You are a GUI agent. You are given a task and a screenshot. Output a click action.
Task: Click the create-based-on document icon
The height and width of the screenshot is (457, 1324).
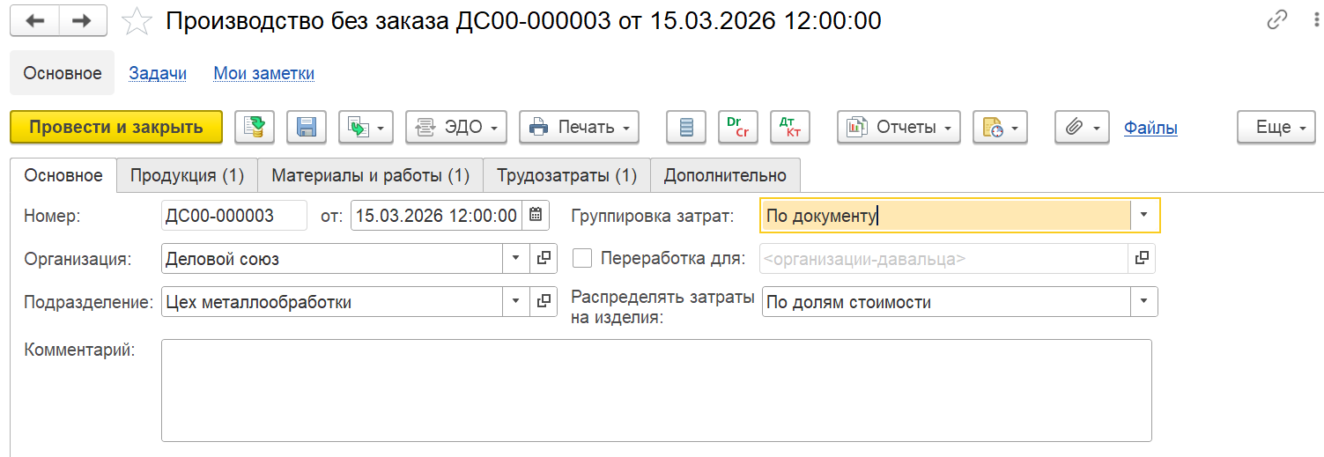pos(359,127)
